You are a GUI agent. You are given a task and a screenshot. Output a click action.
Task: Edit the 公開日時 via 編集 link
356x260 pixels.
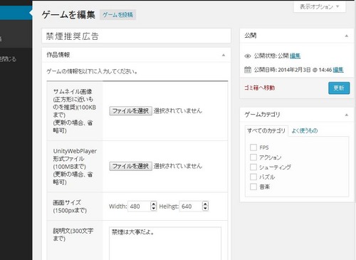coord(338,70)
